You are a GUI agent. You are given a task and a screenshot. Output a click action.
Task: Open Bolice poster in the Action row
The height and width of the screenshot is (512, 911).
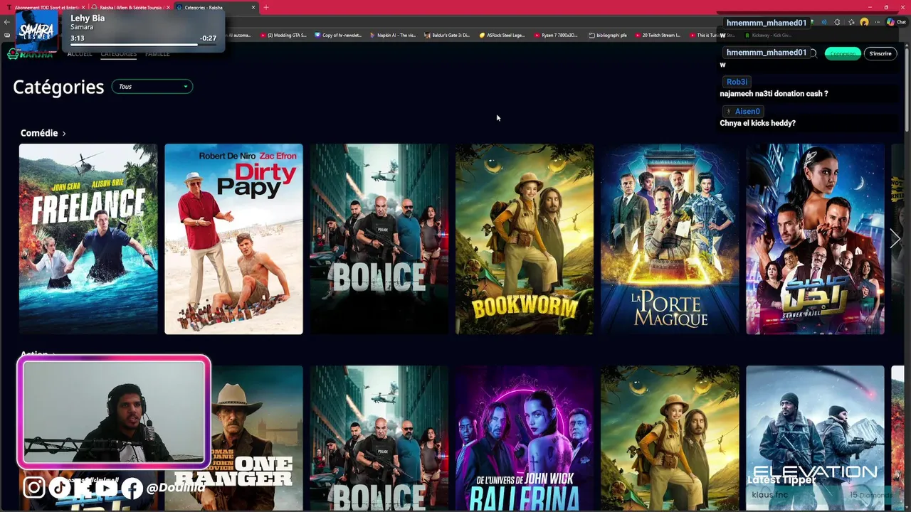point(379,438)
